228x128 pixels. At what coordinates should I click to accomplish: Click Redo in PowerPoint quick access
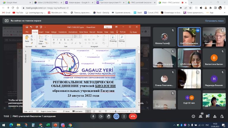[37, 27]
